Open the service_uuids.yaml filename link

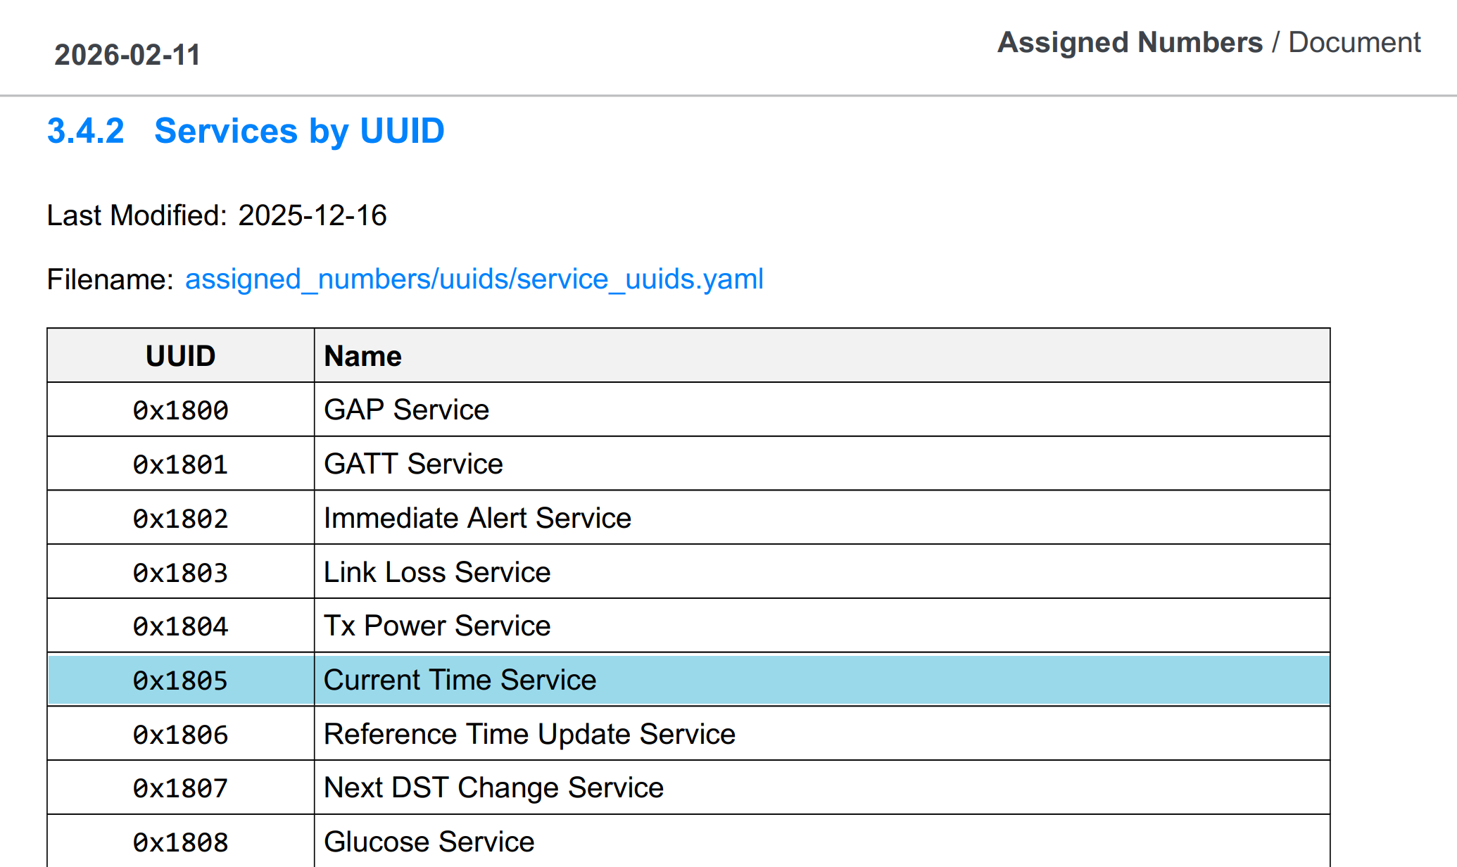click(x=474, y=279)
